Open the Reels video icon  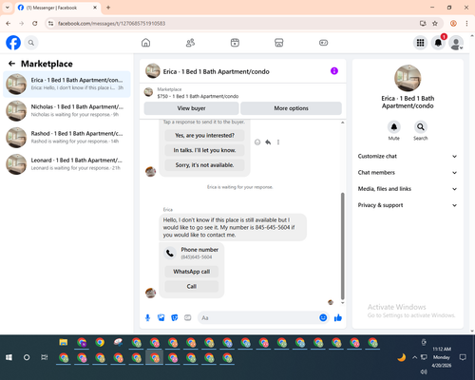click(235, 43)
